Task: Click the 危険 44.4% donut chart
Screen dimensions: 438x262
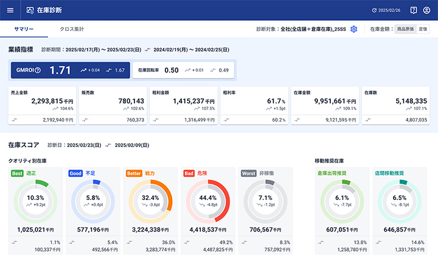Action: [x=206, y=202]
